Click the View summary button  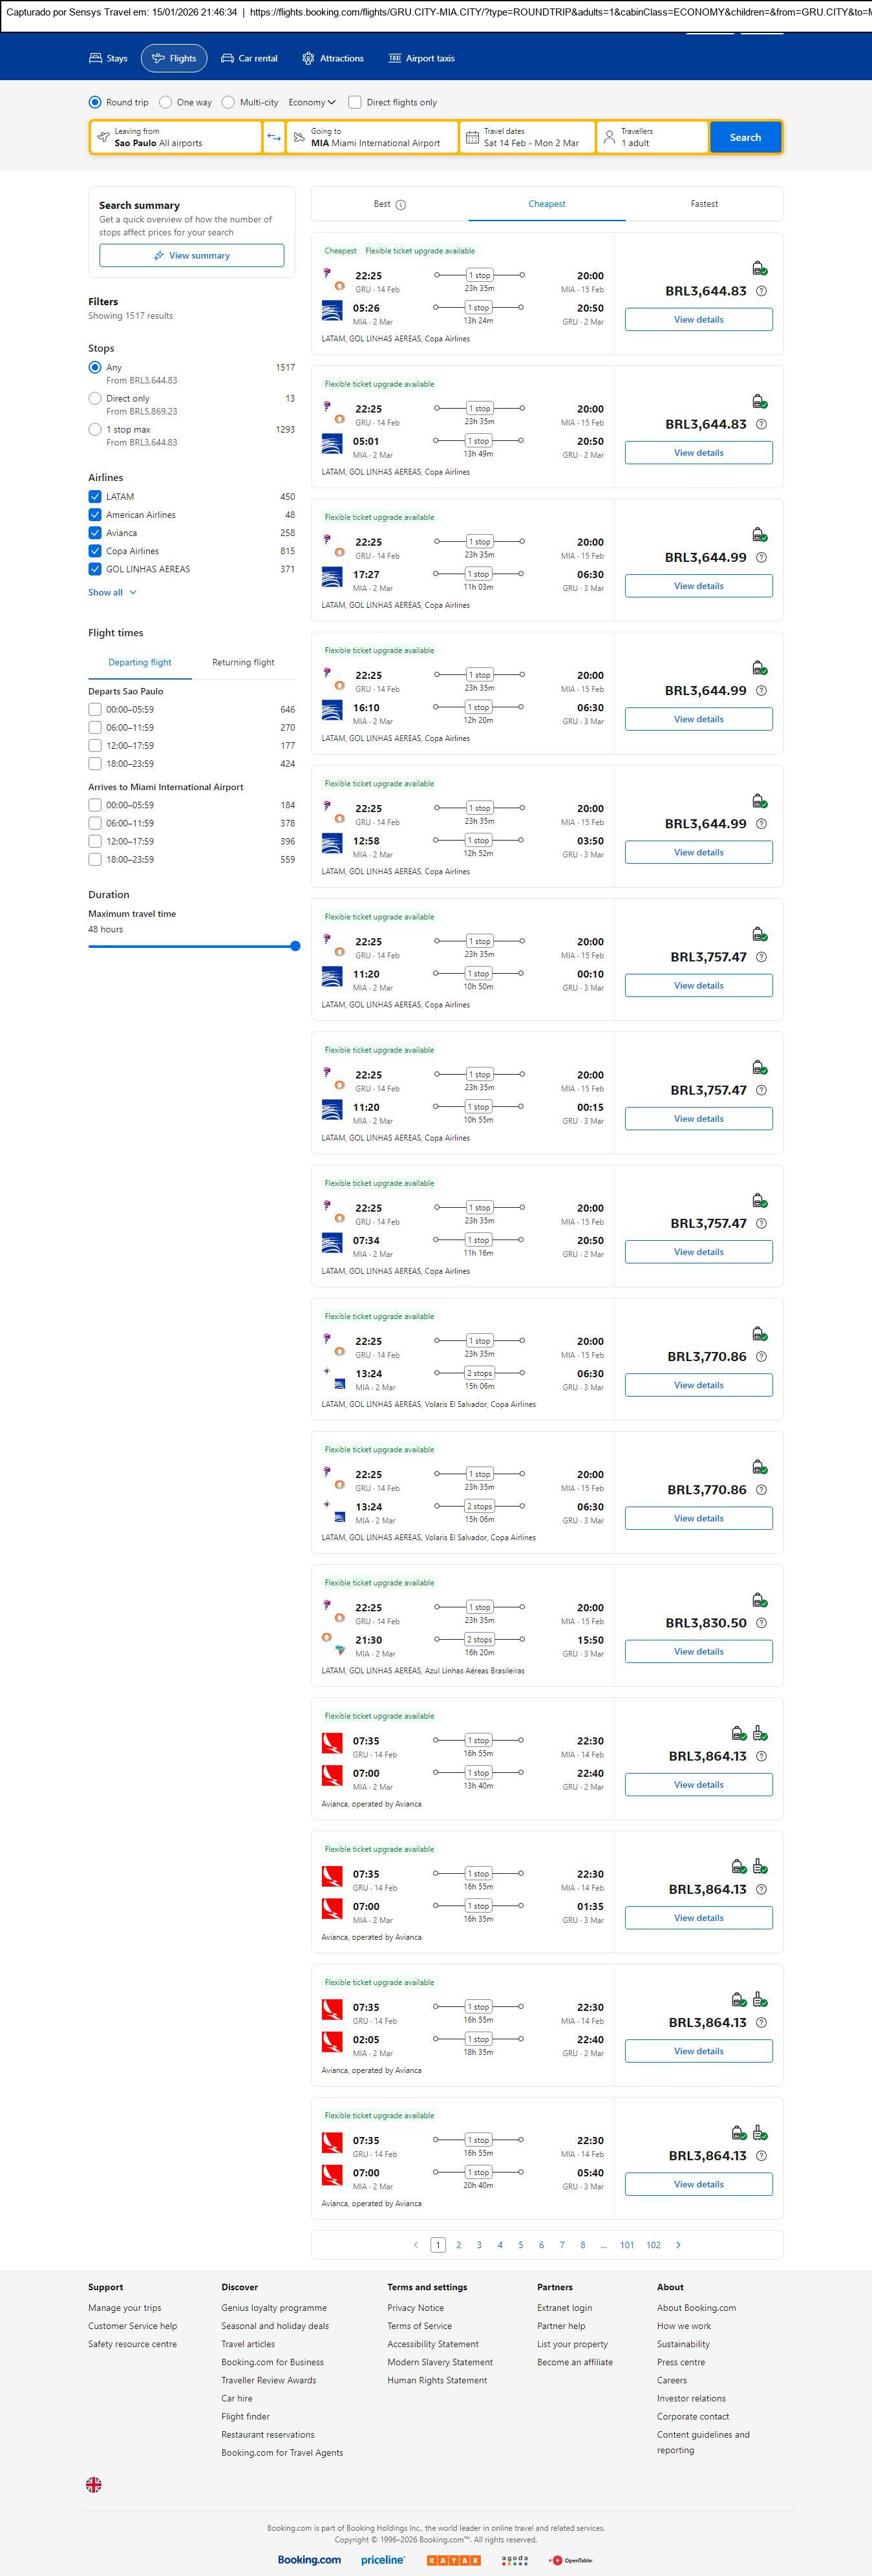tap(191, 256)
